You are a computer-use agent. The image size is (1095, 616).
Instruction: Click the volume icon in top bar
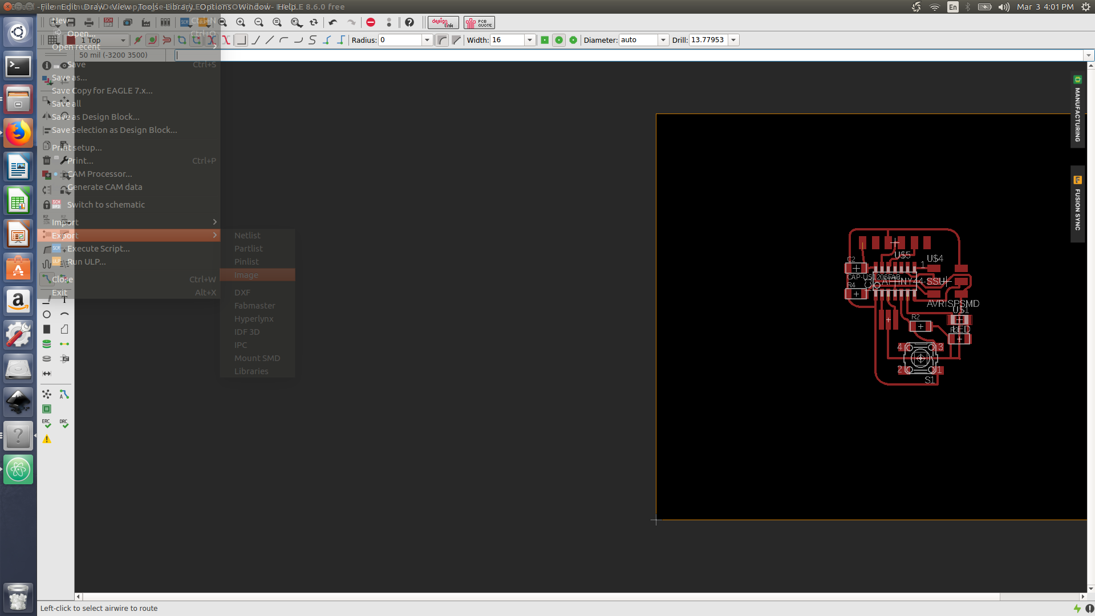(x=1004, y=7)
